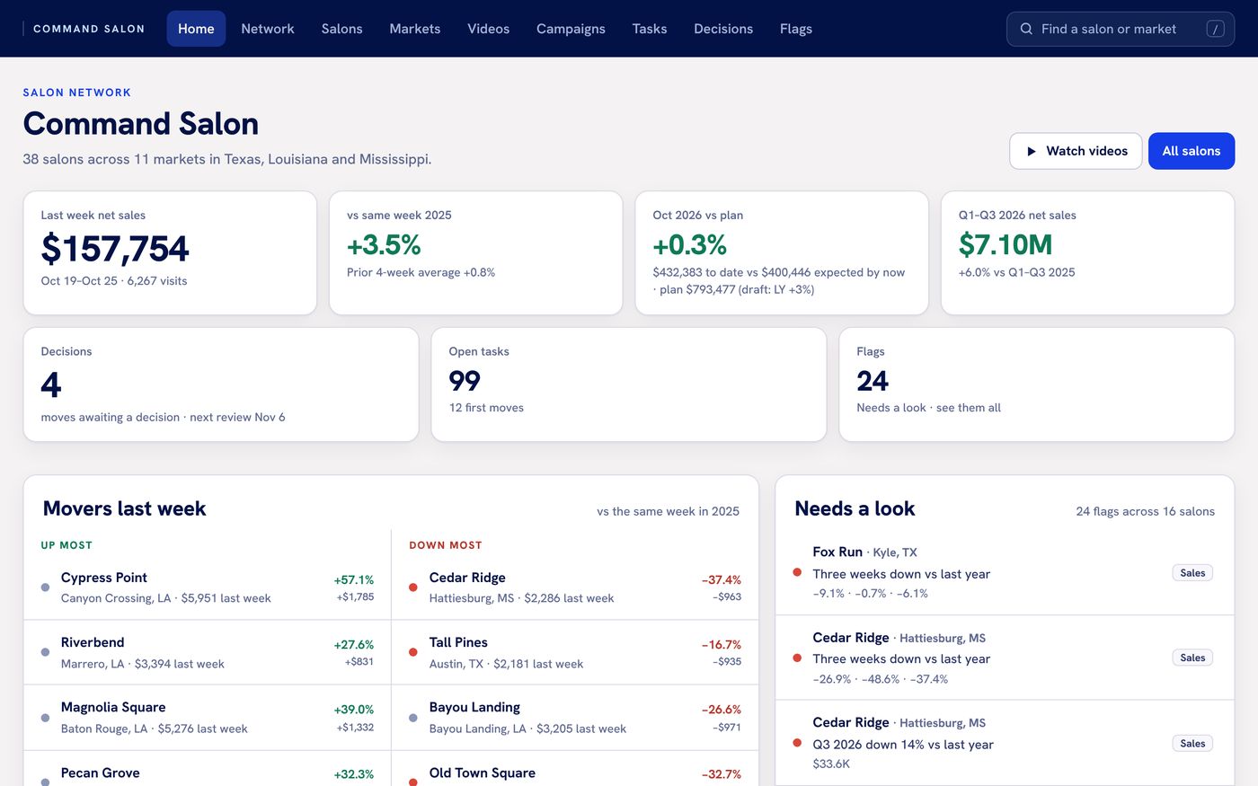Click the 'Needs a look' panel heading
Image resolution: width=1258 pixels, height=786 pixels.
coord(855,508)
